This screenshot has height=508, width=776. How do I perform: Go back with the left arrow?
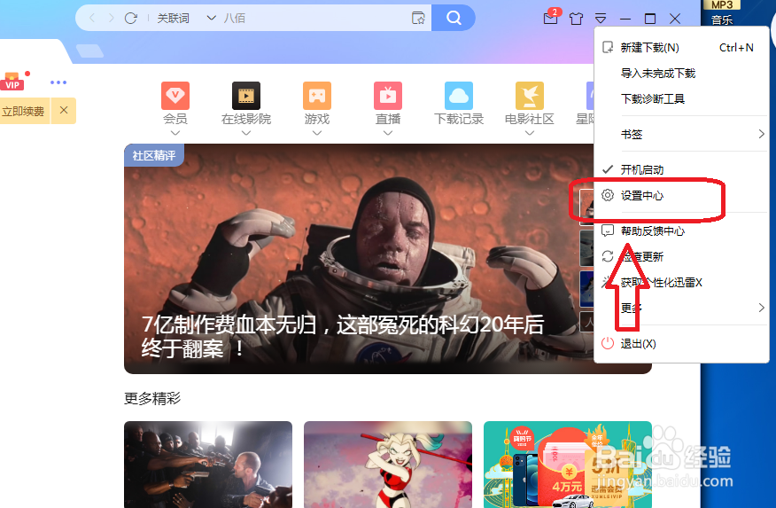(x=92, y=19)
